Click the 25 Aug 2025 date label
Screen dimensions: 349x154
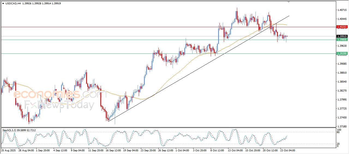coord(8,150)
